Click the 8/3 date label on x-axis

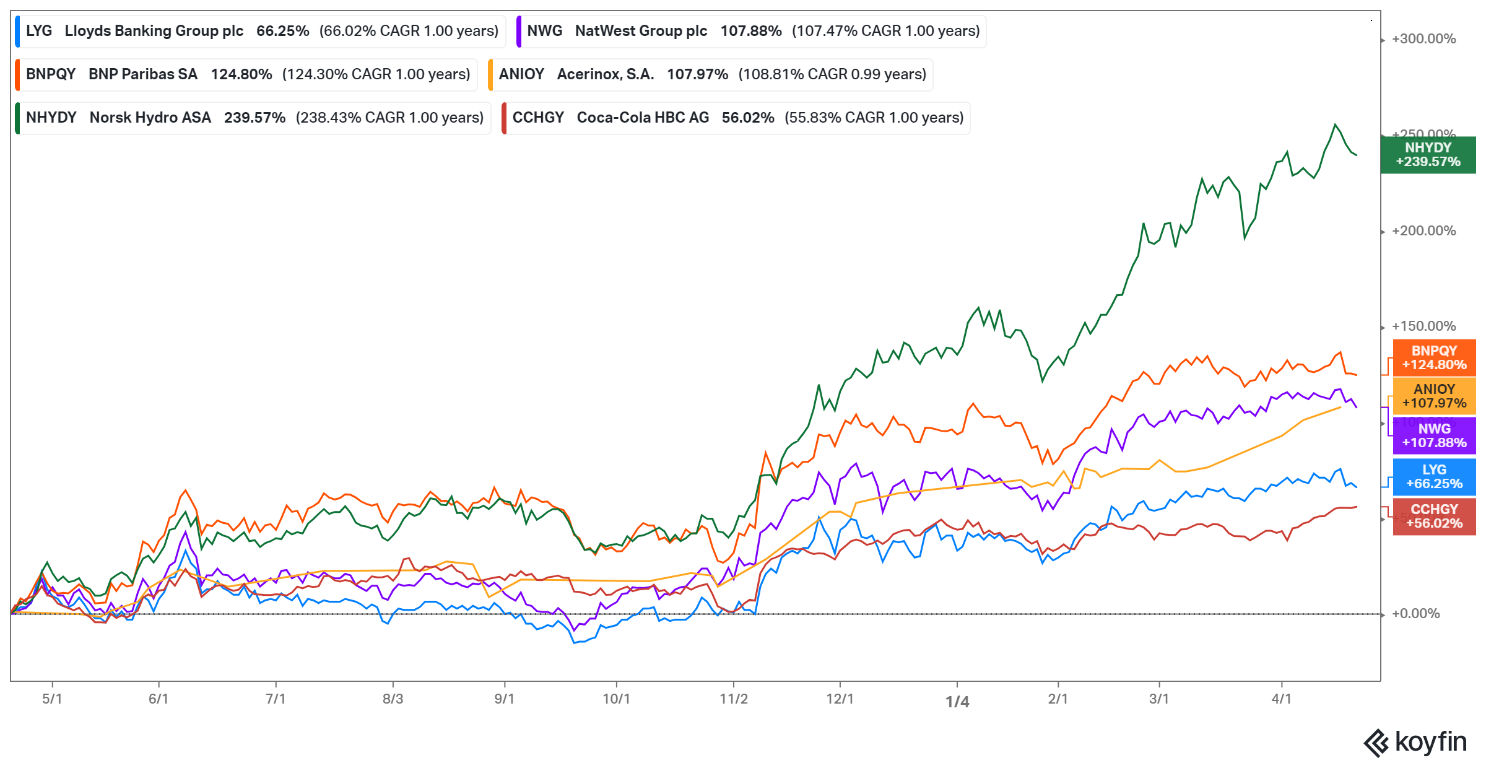point(393,699)
